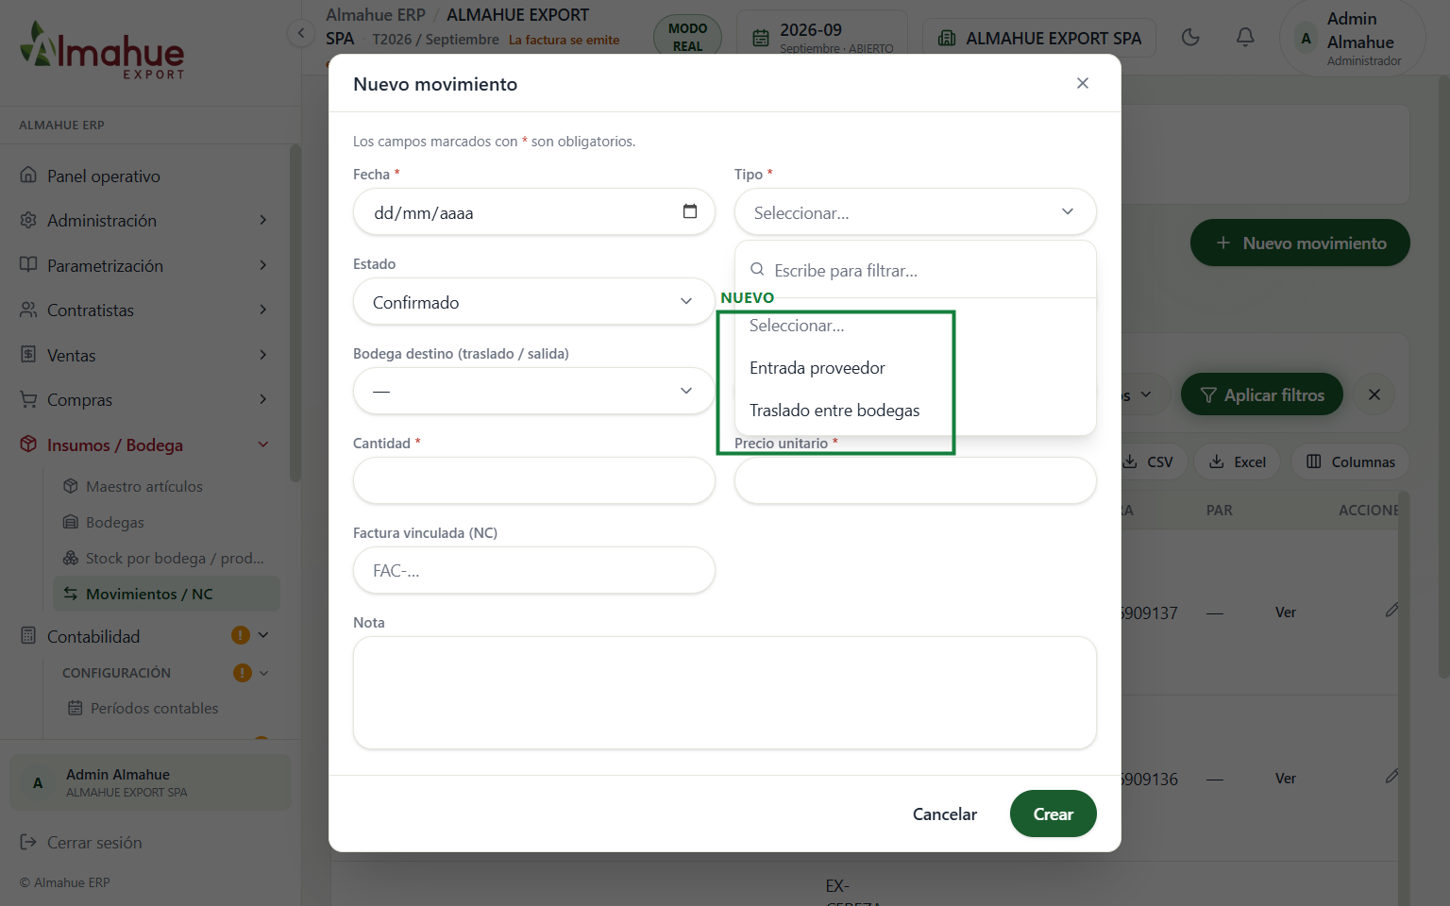Clear filters with the X button
This screenshot has width=1450, height=906.
1374,394
